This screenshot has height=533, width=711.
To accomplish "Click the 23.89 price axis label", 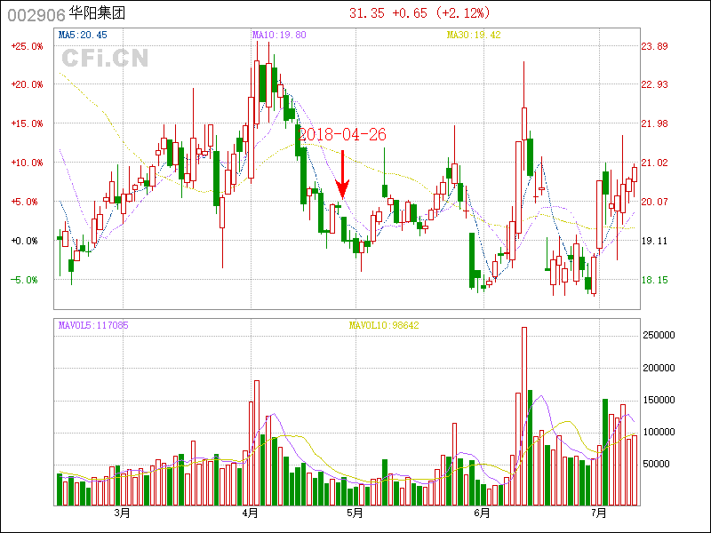I will 655,46.
